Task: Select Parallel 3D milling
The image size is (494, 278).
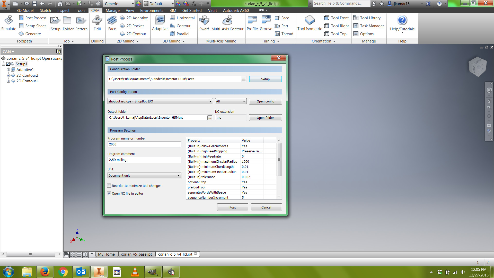Action: tap(179, 34)
